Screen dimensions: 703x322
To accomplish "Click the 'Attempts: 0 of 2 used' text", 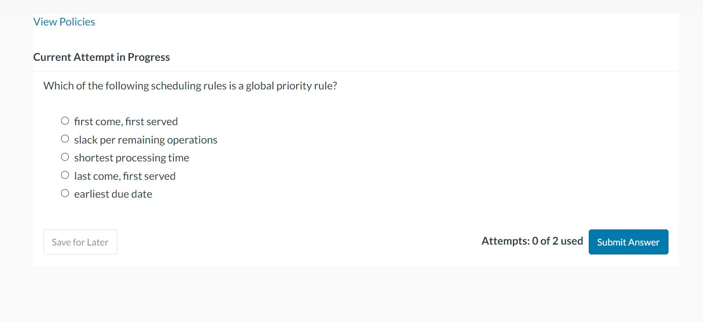I will click(532, 241).
